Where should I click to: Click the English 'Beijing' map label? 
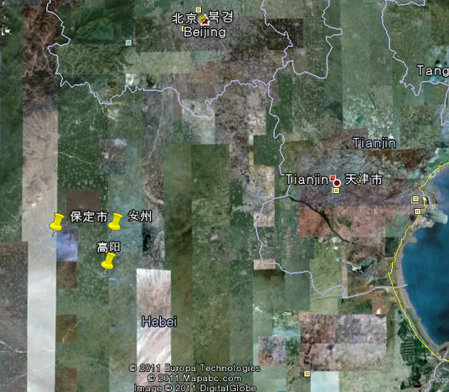click(204, 32)
